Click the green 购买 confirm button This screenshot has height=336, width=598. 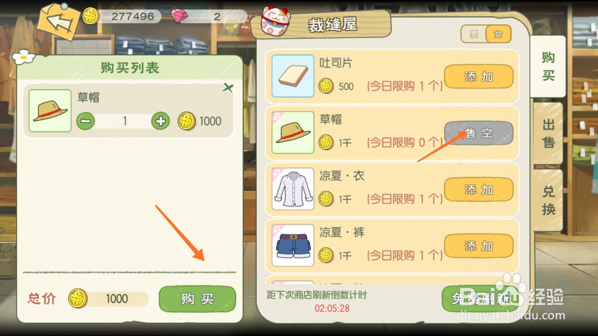pyautogui.click(x=197, y=299)
